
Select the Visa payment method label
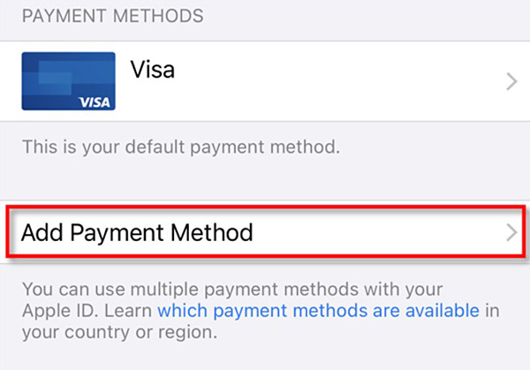[x=153, y=70]
